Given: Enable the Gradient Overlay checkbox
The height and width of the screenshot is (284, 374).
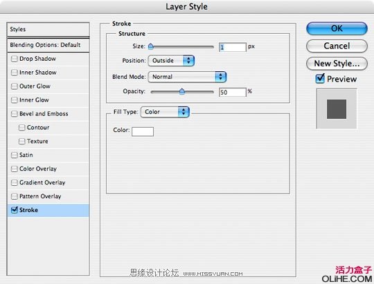Looking at the screenshot, I should point(15,182).
